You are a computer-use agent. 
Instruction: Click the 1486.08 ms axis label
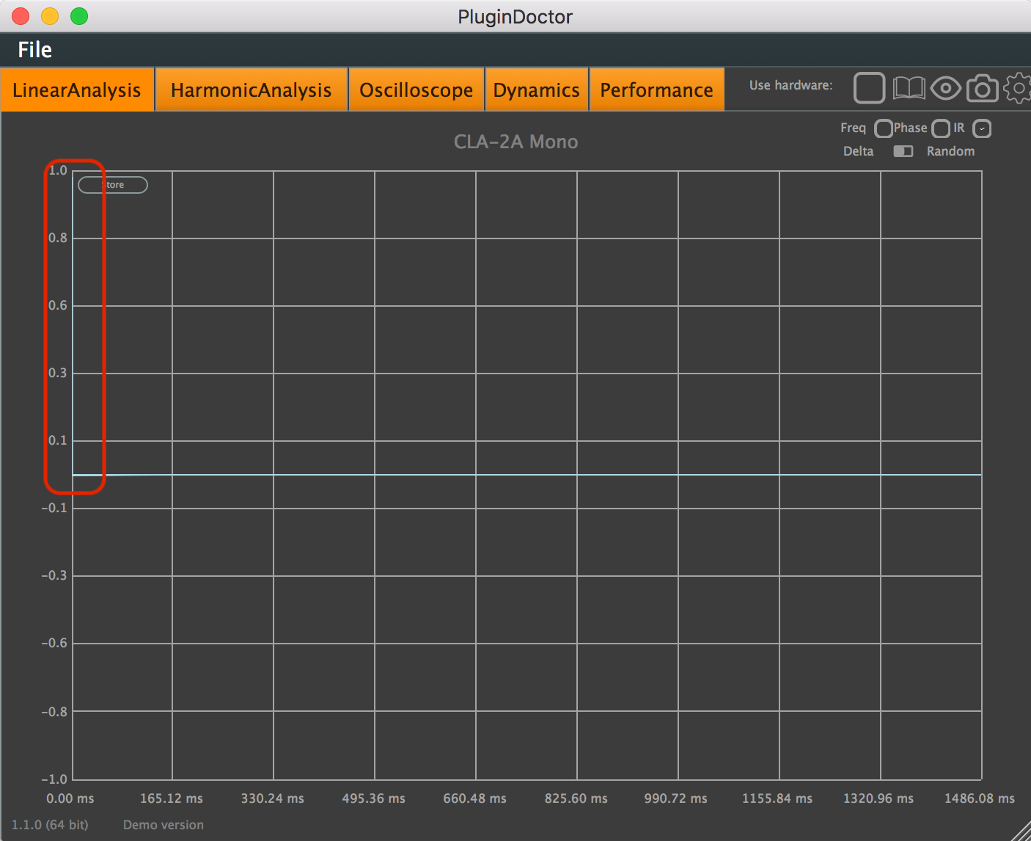click(x=979, y=798)
